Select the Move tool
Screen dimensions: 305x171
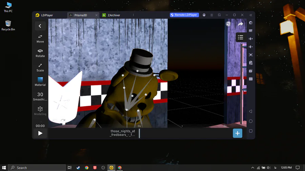pyautogui.click(x=40, y=39)
